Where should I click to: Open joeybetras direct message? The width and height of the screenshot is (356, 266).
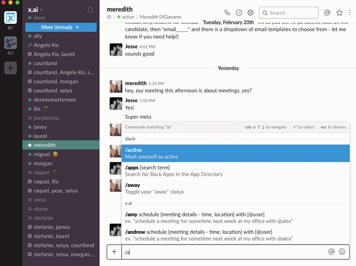[61, 118]
